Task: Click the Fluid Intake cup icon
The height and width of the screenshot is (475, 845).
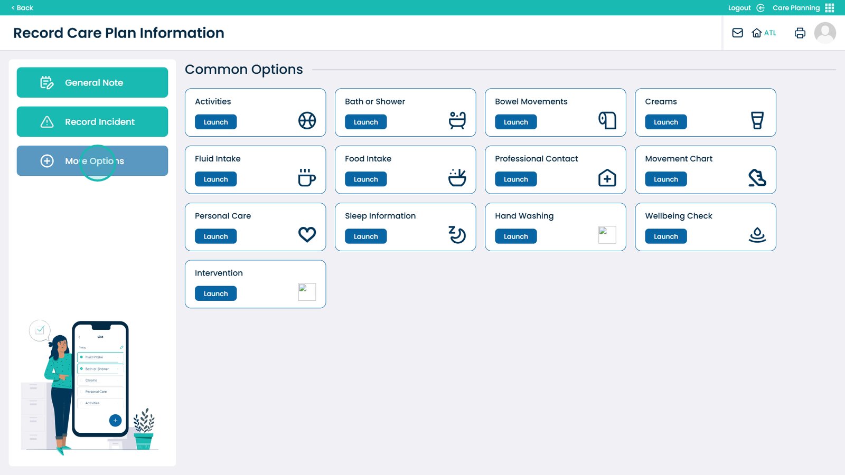Action: coord(307,178)
